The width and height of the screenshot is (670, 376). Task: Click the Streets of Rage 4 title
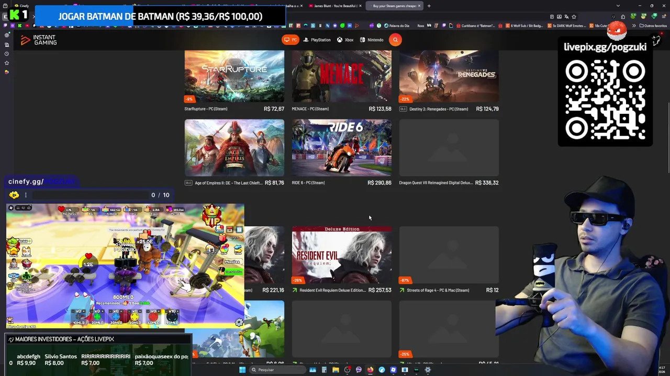[x=438, y=290]
